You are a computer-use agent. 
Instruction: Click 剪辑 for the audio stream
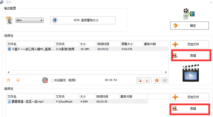click(189, 108)
